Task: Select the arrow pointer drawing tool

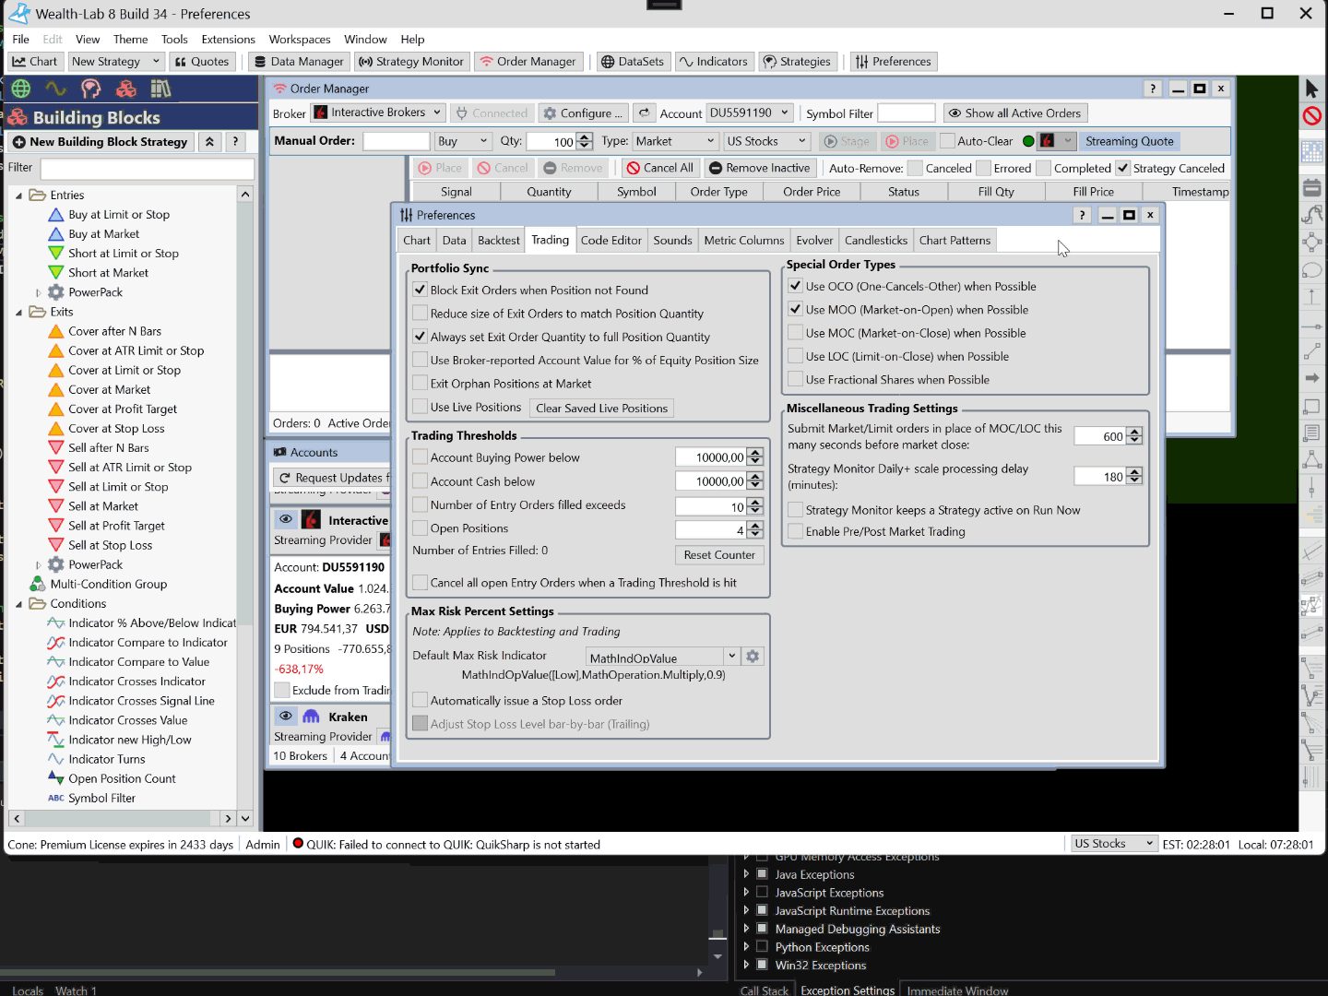Action: pyautogui.click(x=1312, y=89)
